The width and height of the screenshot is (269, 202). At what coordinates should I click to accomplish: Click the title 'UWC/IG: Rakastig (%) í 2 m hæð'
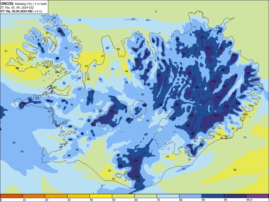[x=23, y=4]
